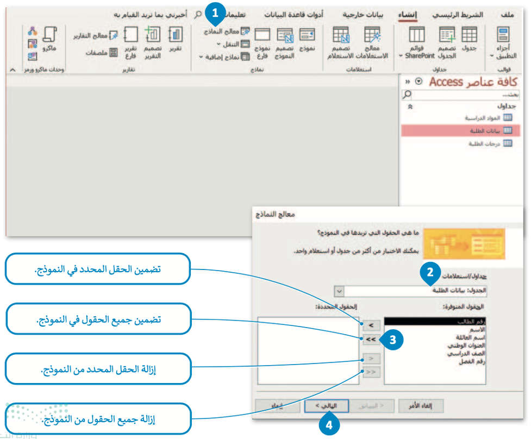This screenshot has height=439, width=531.
Task: Select the الاسم field in available fields
Action: [x=435, y=329]
